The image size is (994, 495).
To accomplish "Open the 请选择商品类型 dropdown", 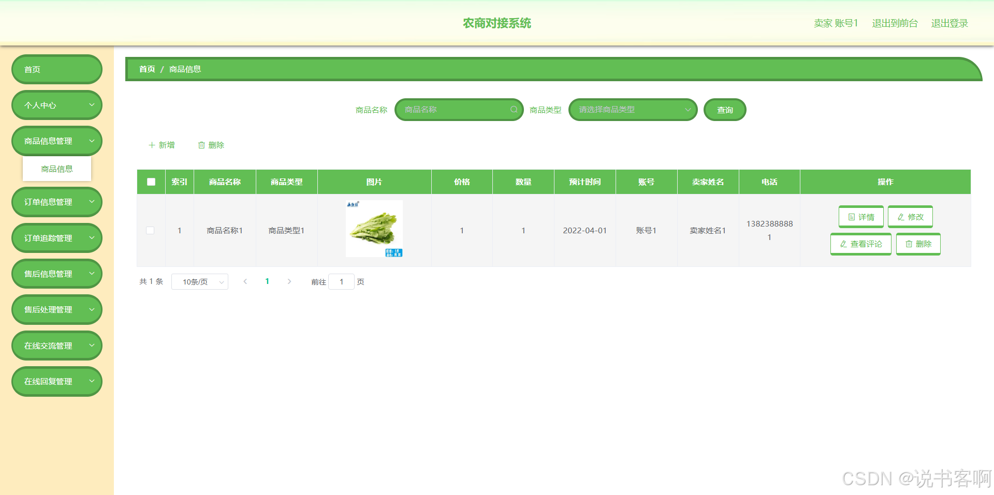I will pos(633,110).
